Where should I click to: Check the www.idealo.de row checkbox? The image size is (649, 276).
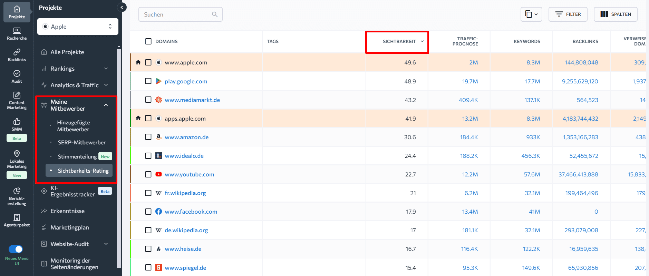[x=148, y=156]
